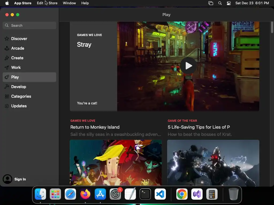Click the magnifier icon in search field
Screen dimensions: 274x205
click(7, 25)
